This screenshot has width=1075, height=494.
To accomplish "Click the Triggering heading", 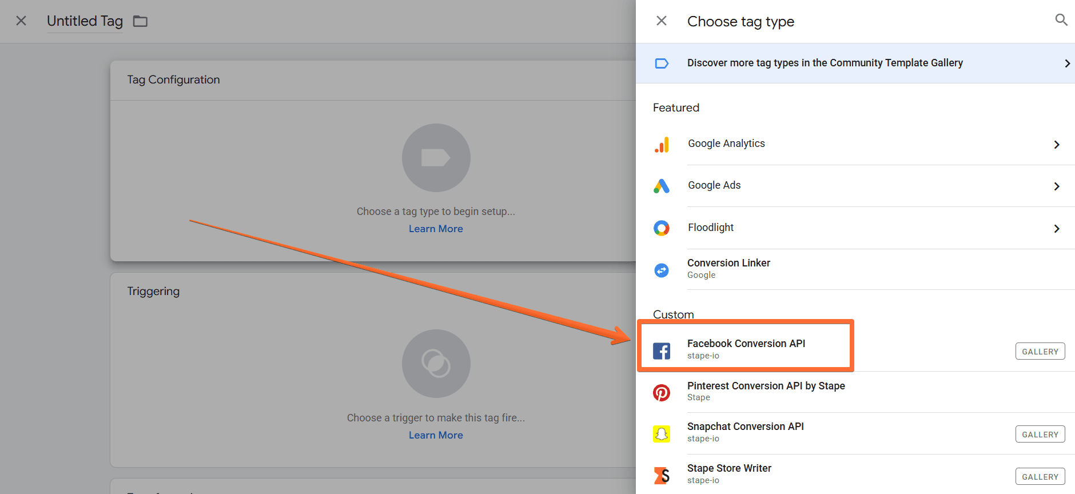I will click(153, 291).
